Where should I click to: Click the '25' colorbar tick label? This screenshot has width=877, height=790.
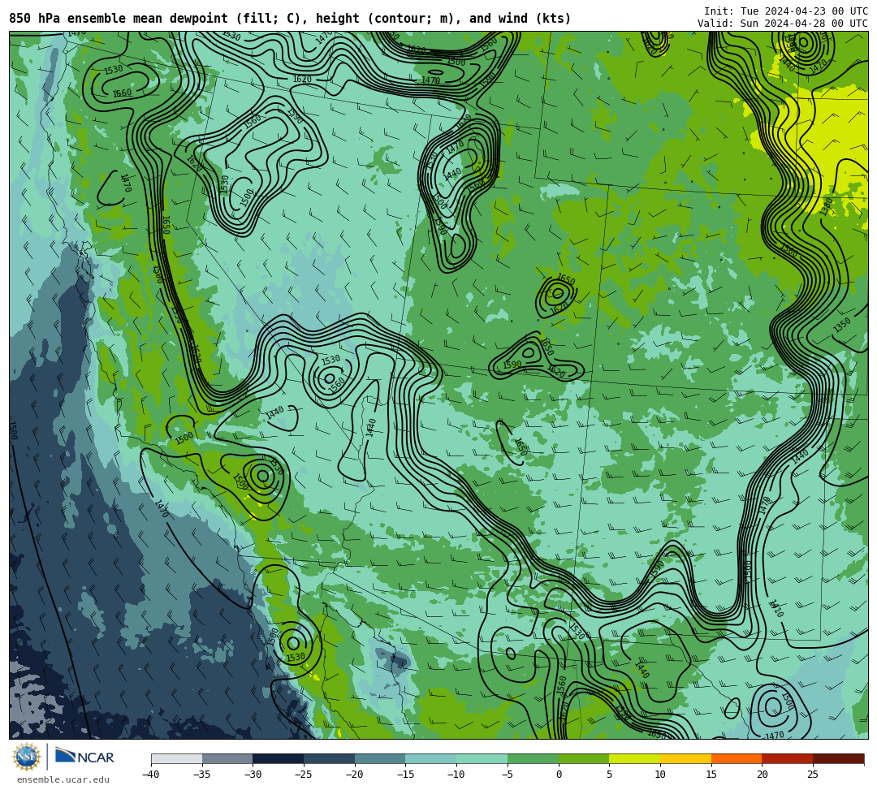click(813, 775)
